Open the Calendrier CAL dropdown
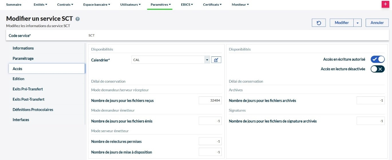 click(x=207, y=60)
